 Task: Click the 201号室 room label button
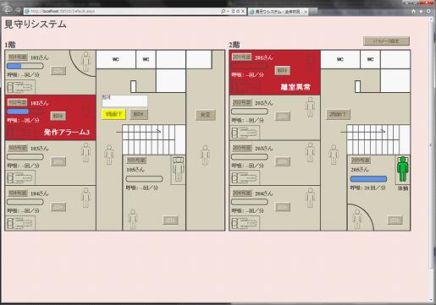[x=242, y=57]
